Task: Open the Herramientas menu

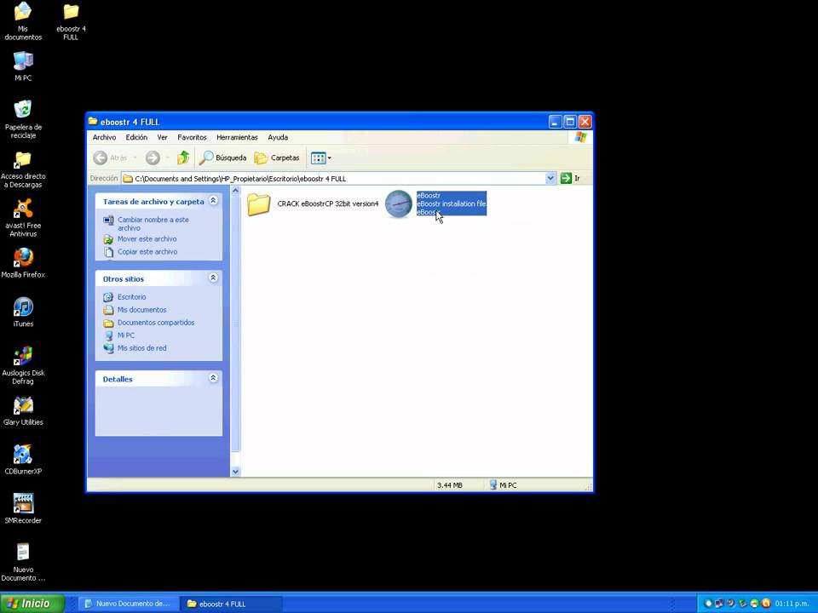Action: point(237,137)
